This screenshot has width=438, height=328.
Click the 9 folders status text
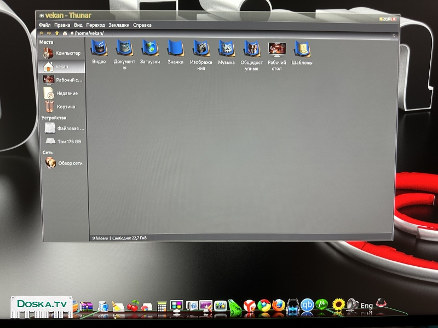click(x=100, y=238)
